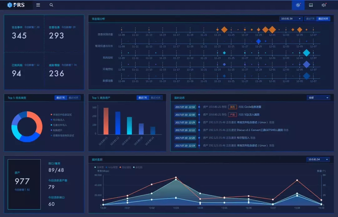Open the 10.0.81.54 dropdown in 实时监测
338x217 pixels.
pyautogui.click(x=318, y=159)
